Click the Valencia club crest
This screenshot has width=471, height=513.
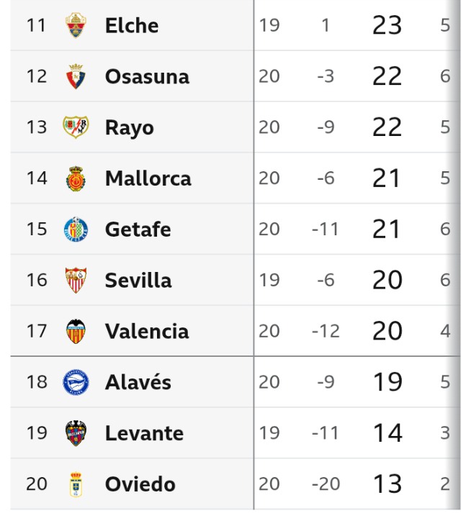tap(75, 332)
